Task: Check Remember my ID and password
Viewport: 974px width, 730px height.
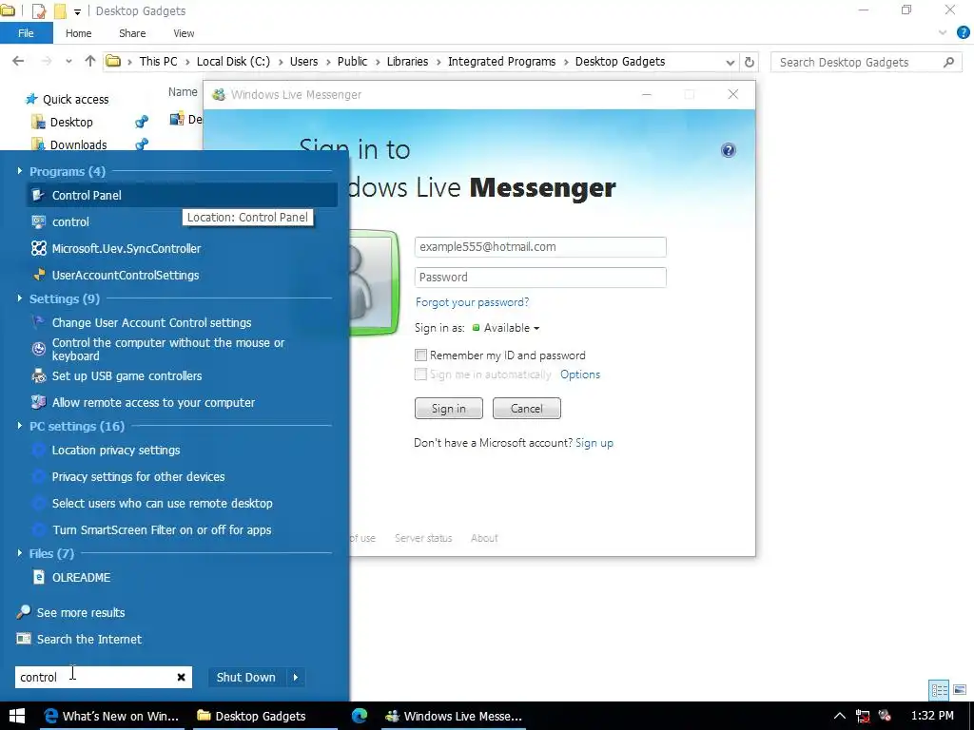Action: pos(420,355)
